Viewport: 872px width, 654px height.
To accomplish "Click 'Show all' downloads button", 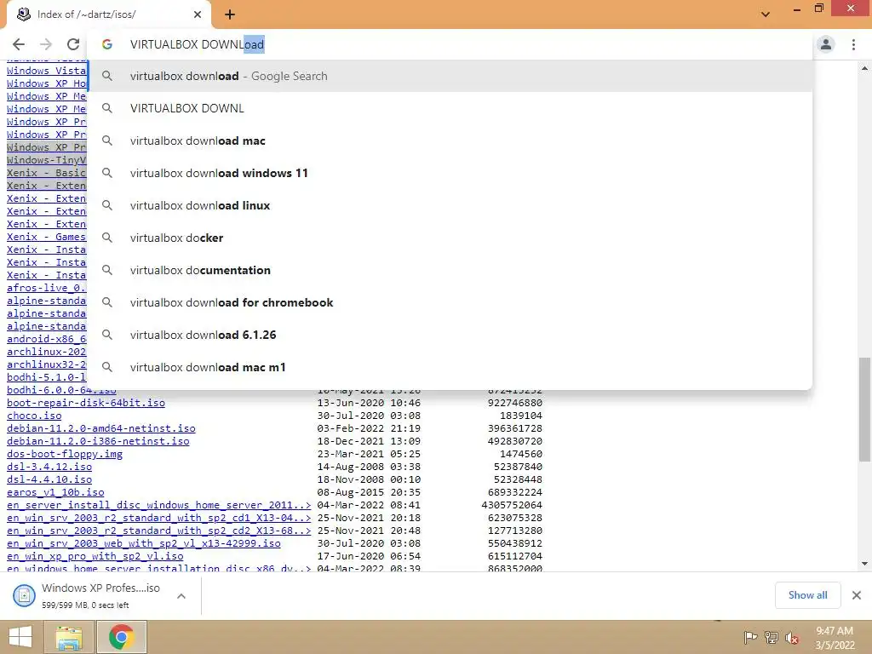I will click(807, 595).
